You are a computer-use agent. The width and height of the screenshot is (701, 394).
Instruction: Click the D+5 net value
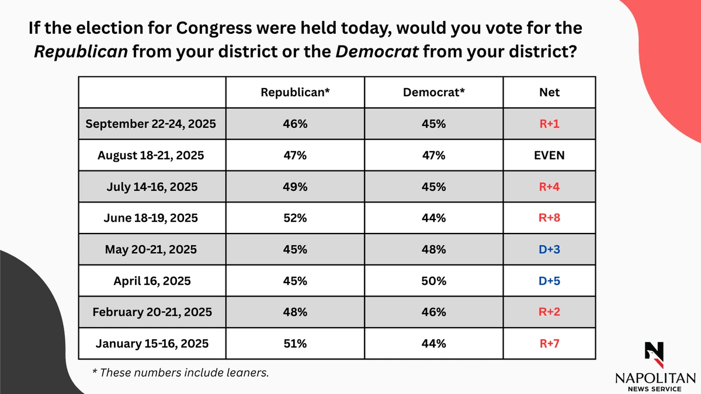pos(550,281)
